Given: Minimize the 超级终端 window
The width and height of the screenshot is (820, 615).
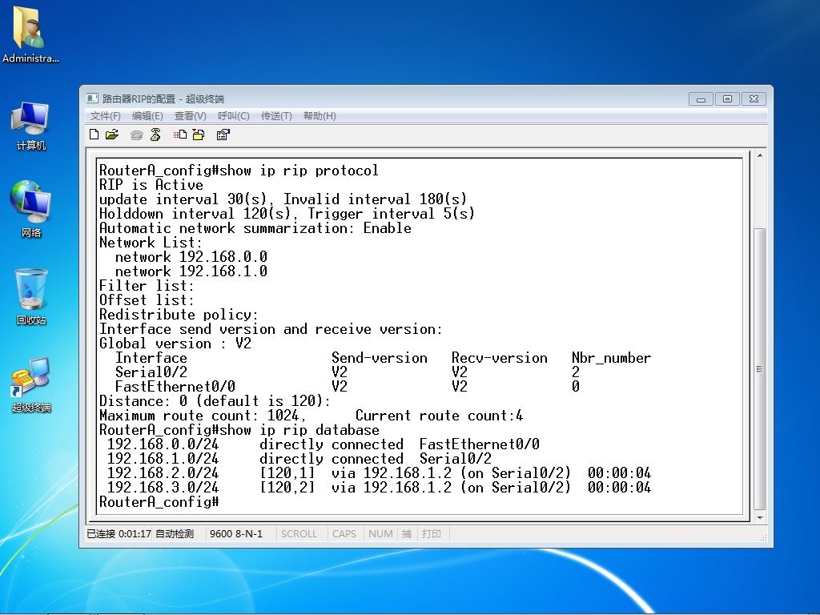Looking at the screenshot, I should pos(701,98).
